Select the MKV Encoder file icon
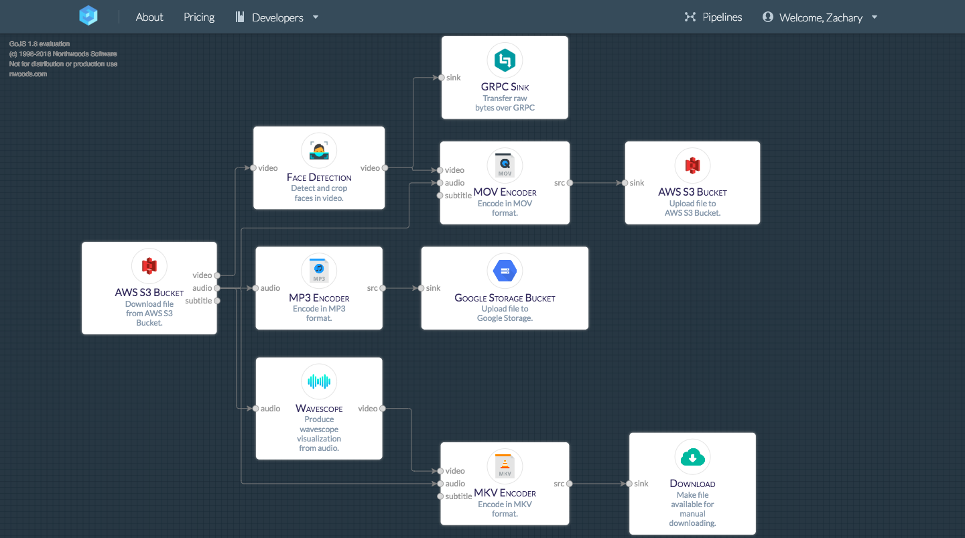 (x=505, y=466)
